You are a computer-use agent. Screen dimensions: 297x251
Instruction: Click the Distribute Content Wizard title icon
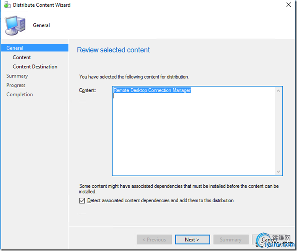[x=7, y=5]
